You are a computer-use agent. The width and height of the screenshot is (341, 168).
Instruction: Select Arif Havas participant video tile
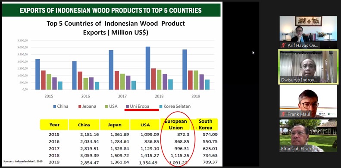pyautogui.click(x=308, y=32)
